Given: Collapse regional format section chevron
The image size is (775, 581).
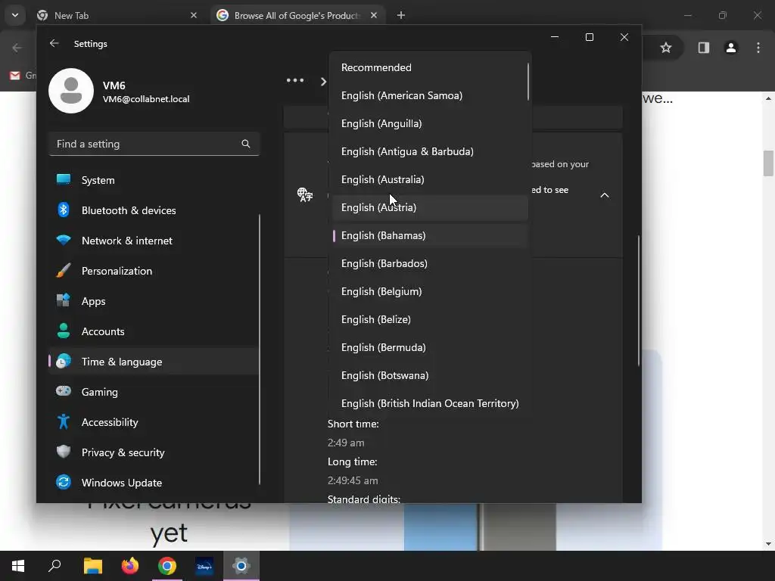Looking at the screenshot, I should click(x=605, y=195).
